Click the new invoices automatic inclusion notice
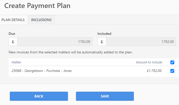This screenshot has width=179, height=105. coord(70,52)
